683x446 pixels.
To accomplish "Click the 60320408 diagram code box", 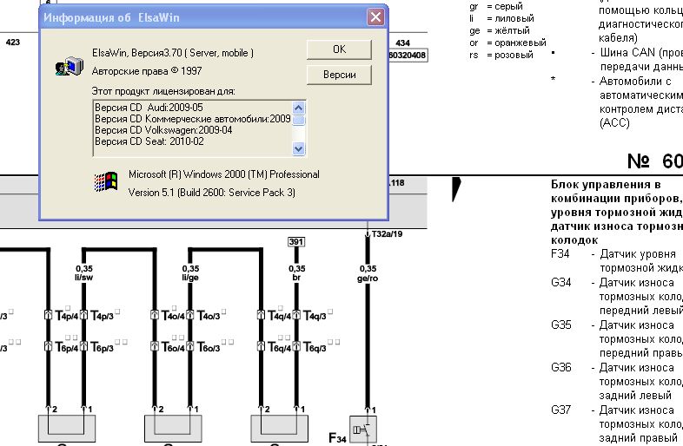I will click(408, 56).
